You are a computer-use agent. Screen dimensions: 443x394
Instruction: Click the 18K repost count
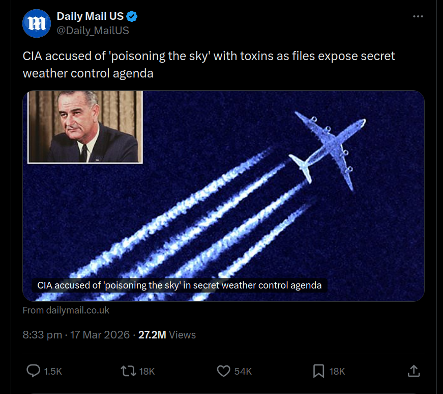tap(147, 372)
